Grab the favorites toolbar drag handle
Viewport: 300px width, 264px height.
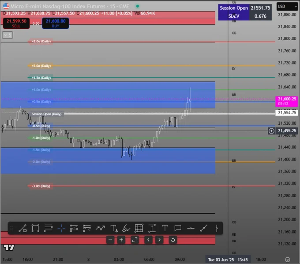pyautogui.click(x=12, y=228)
